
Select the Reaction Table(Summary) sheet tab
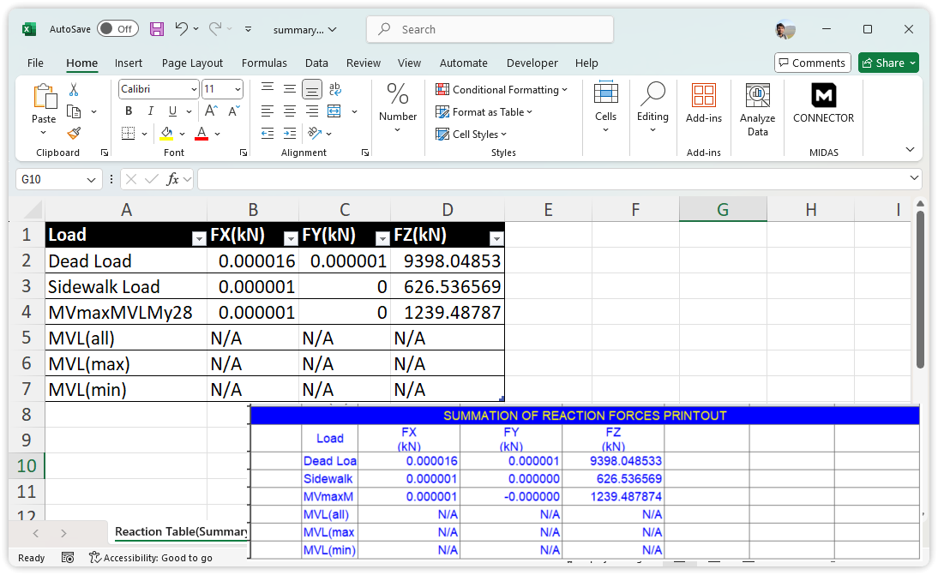pos(181,531)
